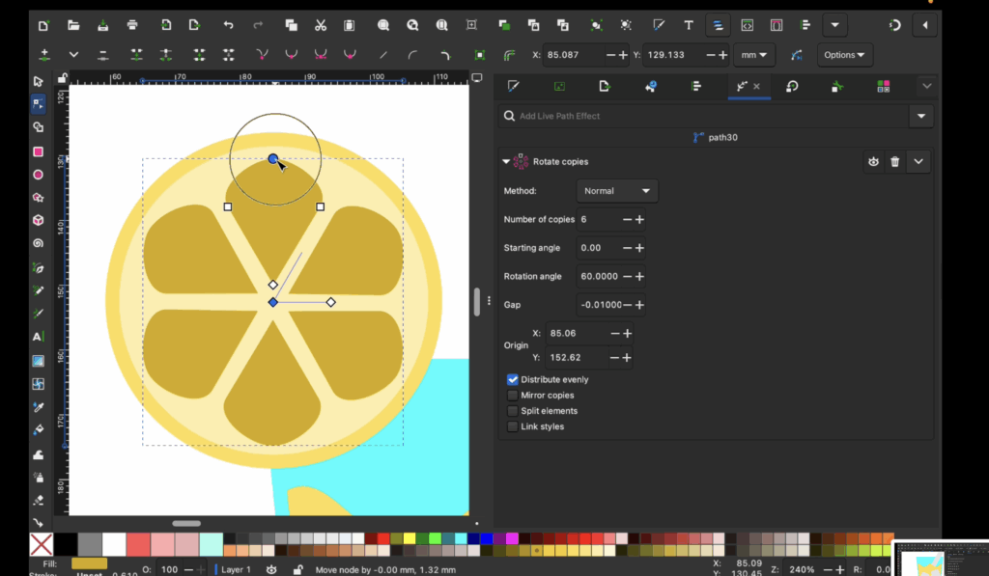Viewport: 989px width, 576px height.
Task: Switch to the Transform dialog tab
Action: point(792,86)
